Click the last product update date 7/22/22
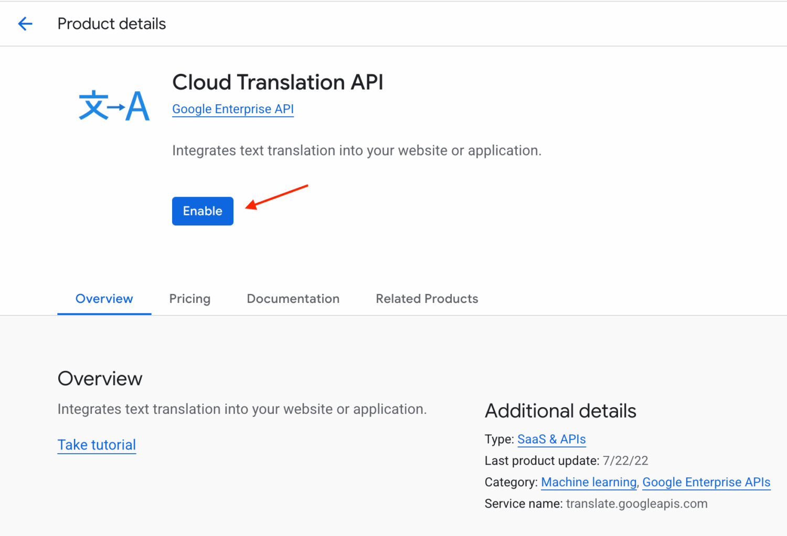 (625, 461)
